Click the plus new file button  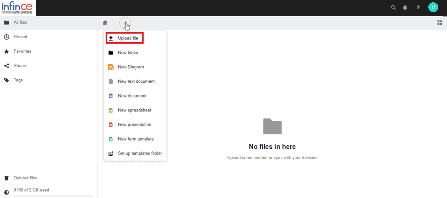pos(125,23)
